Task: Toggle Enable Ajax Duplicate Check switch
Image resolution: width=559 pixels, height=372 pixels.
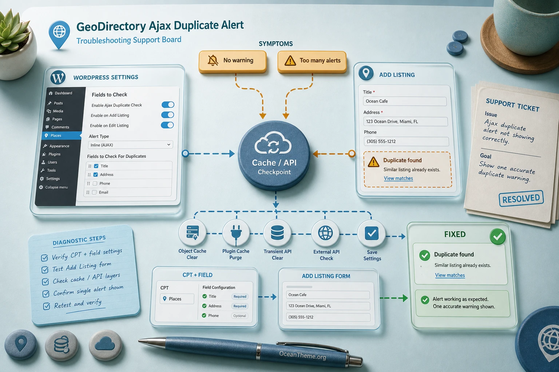Action: pos(168,105)
